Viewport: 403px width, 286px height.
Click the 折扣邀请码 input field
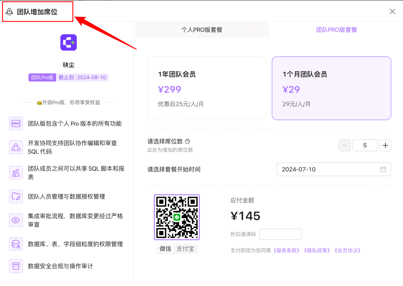[280, 234]
